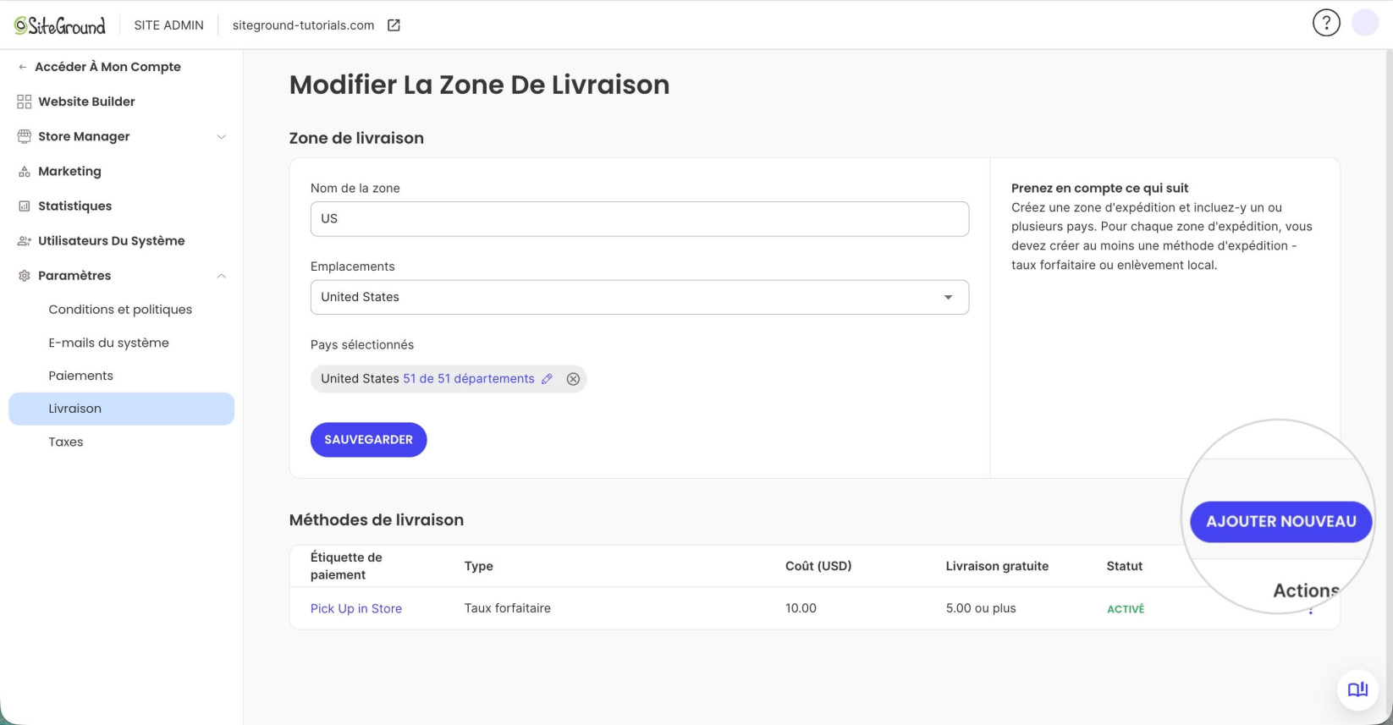Click the Statut column header
1393x725 pixels.
coord(1124,566)
